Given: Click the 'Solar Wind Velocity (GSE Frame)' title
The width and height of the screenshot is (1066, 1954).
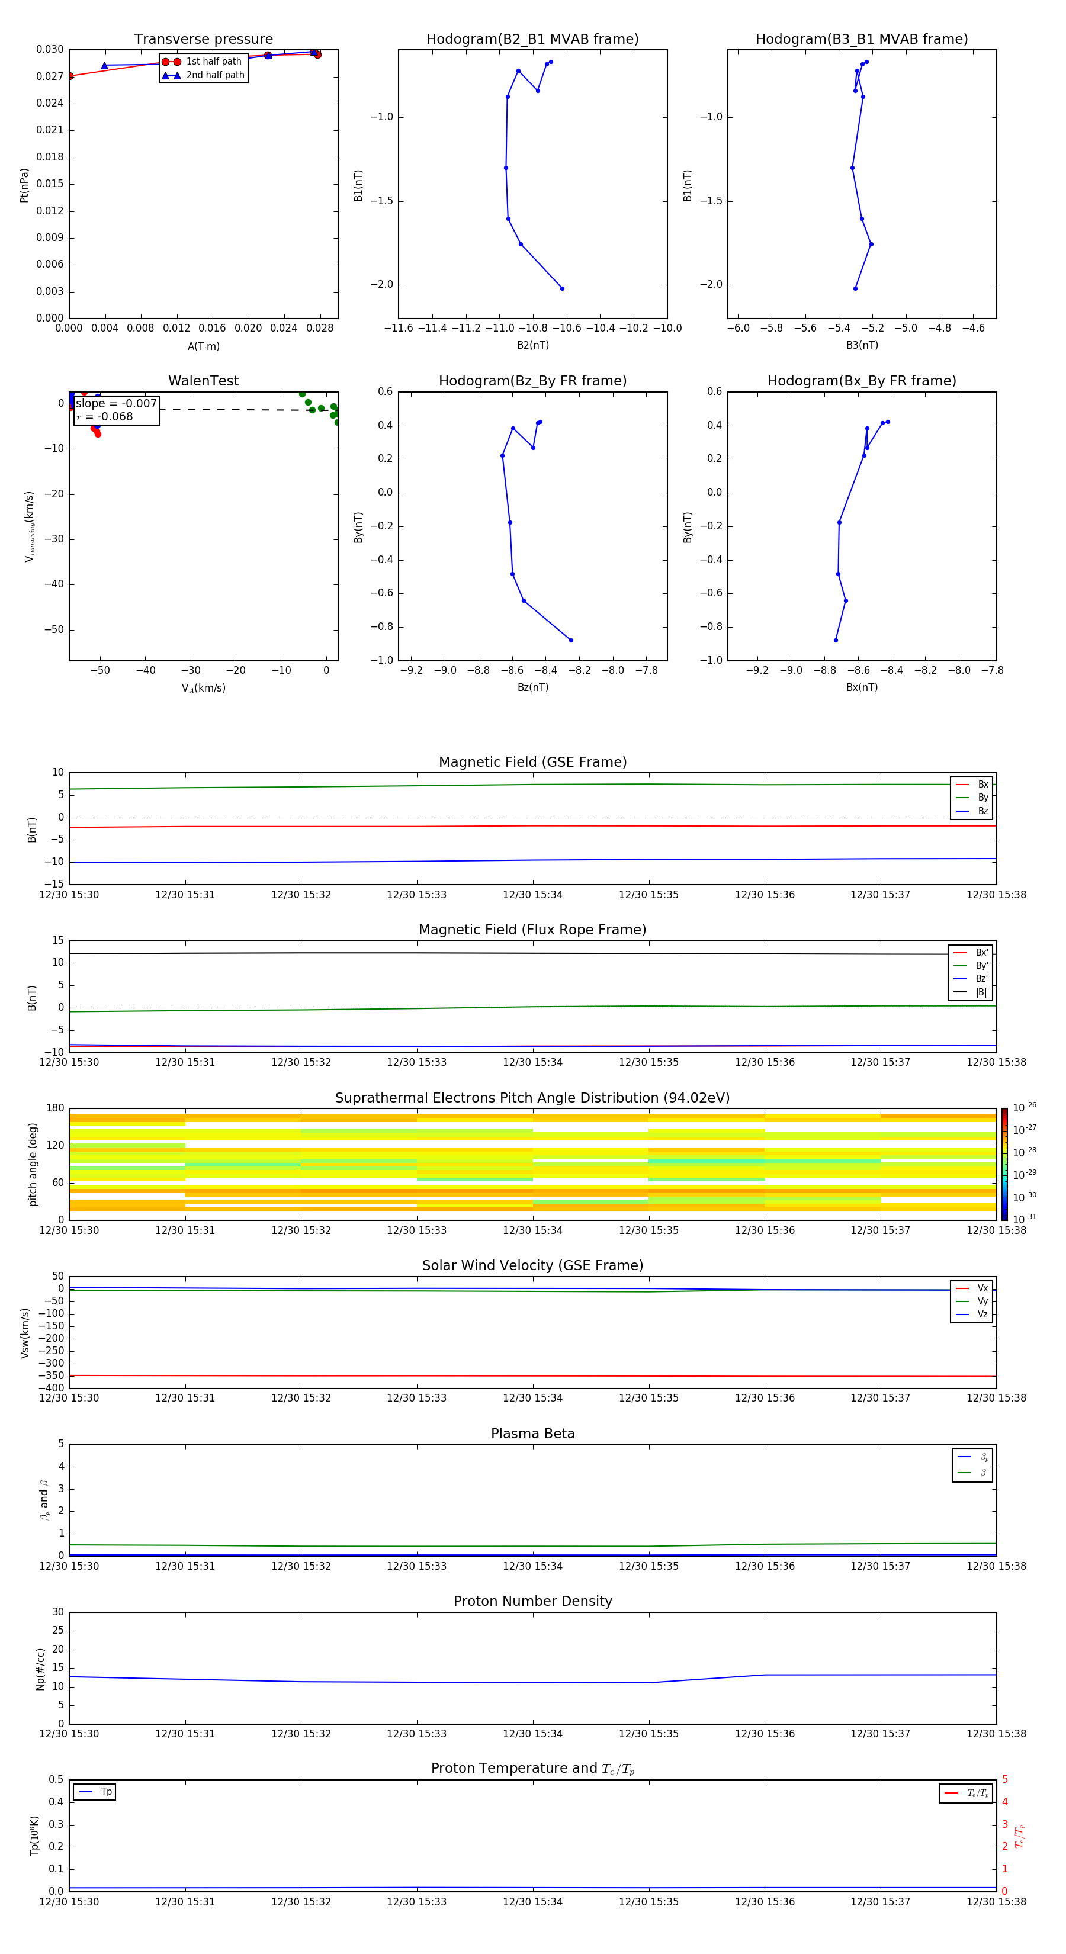Looking at the screenshot, I should (532, 1266).
